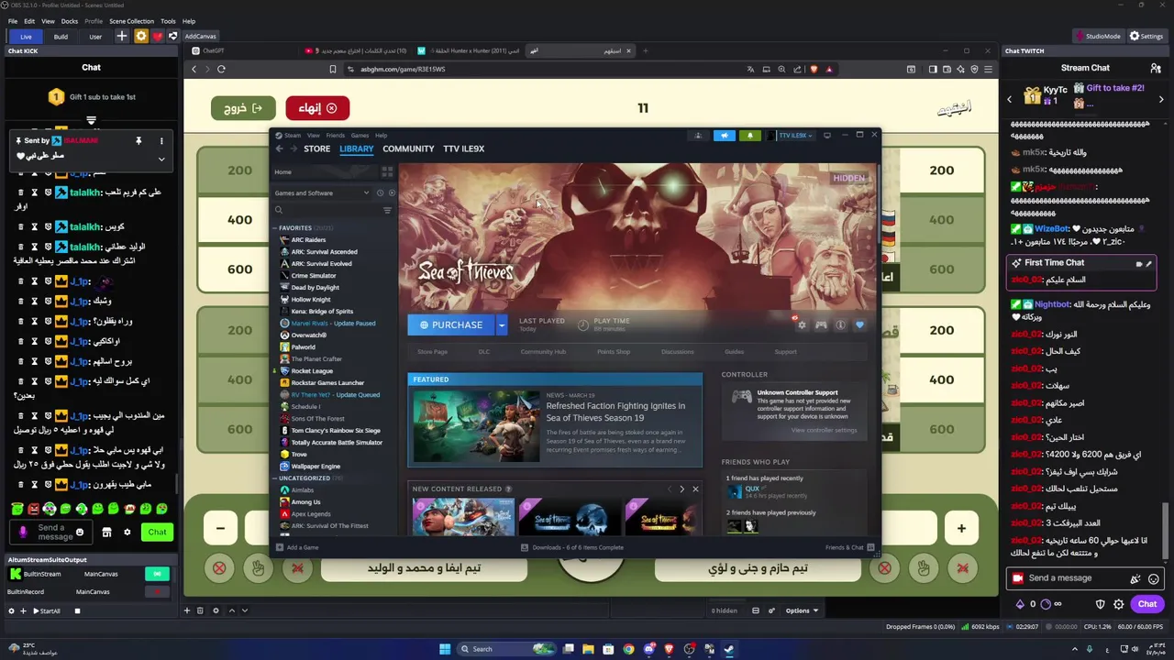The image size is (1174, 660).
Task: Click red إنهاء end game button
Action: coord(317,108)
